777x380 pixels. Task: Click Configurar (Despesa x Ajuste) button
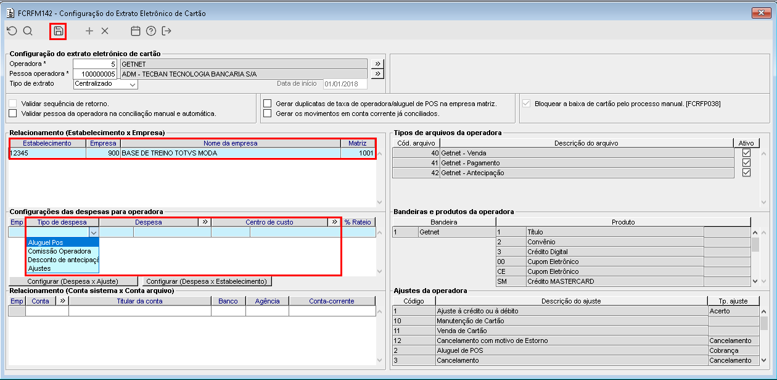click(x=72, y=281)
